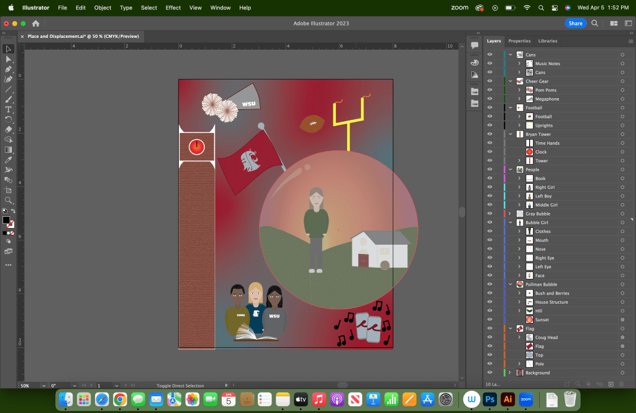Hide the Sunset sublayer

click(x=489, y=320)
